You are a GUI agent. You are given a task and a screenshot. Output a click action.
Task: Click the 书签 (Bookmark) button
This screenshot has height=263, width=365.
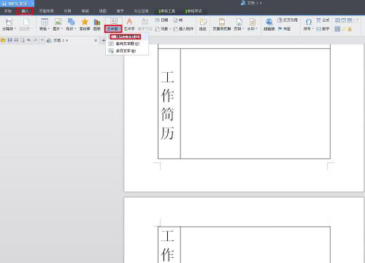pyautogui.click(x=284, y=28)
